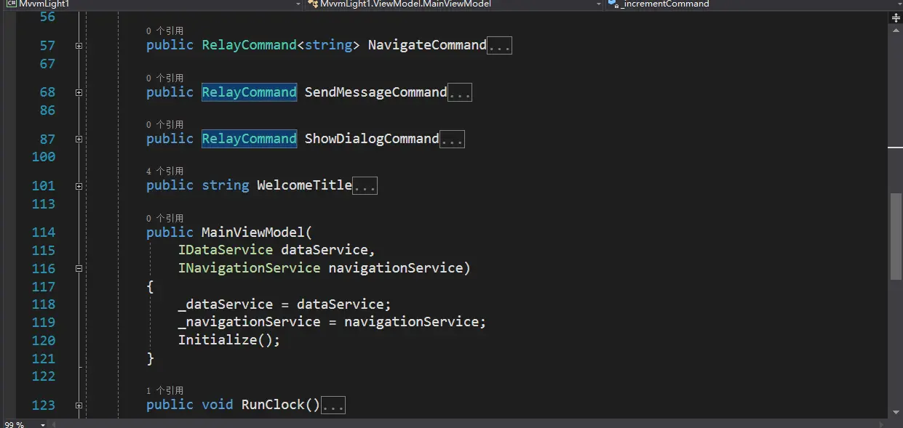The width and height of the screenshot is (903, 428).
Task: Open the 4 references link above WelcomeTitle
Action: tap(164, 171)
